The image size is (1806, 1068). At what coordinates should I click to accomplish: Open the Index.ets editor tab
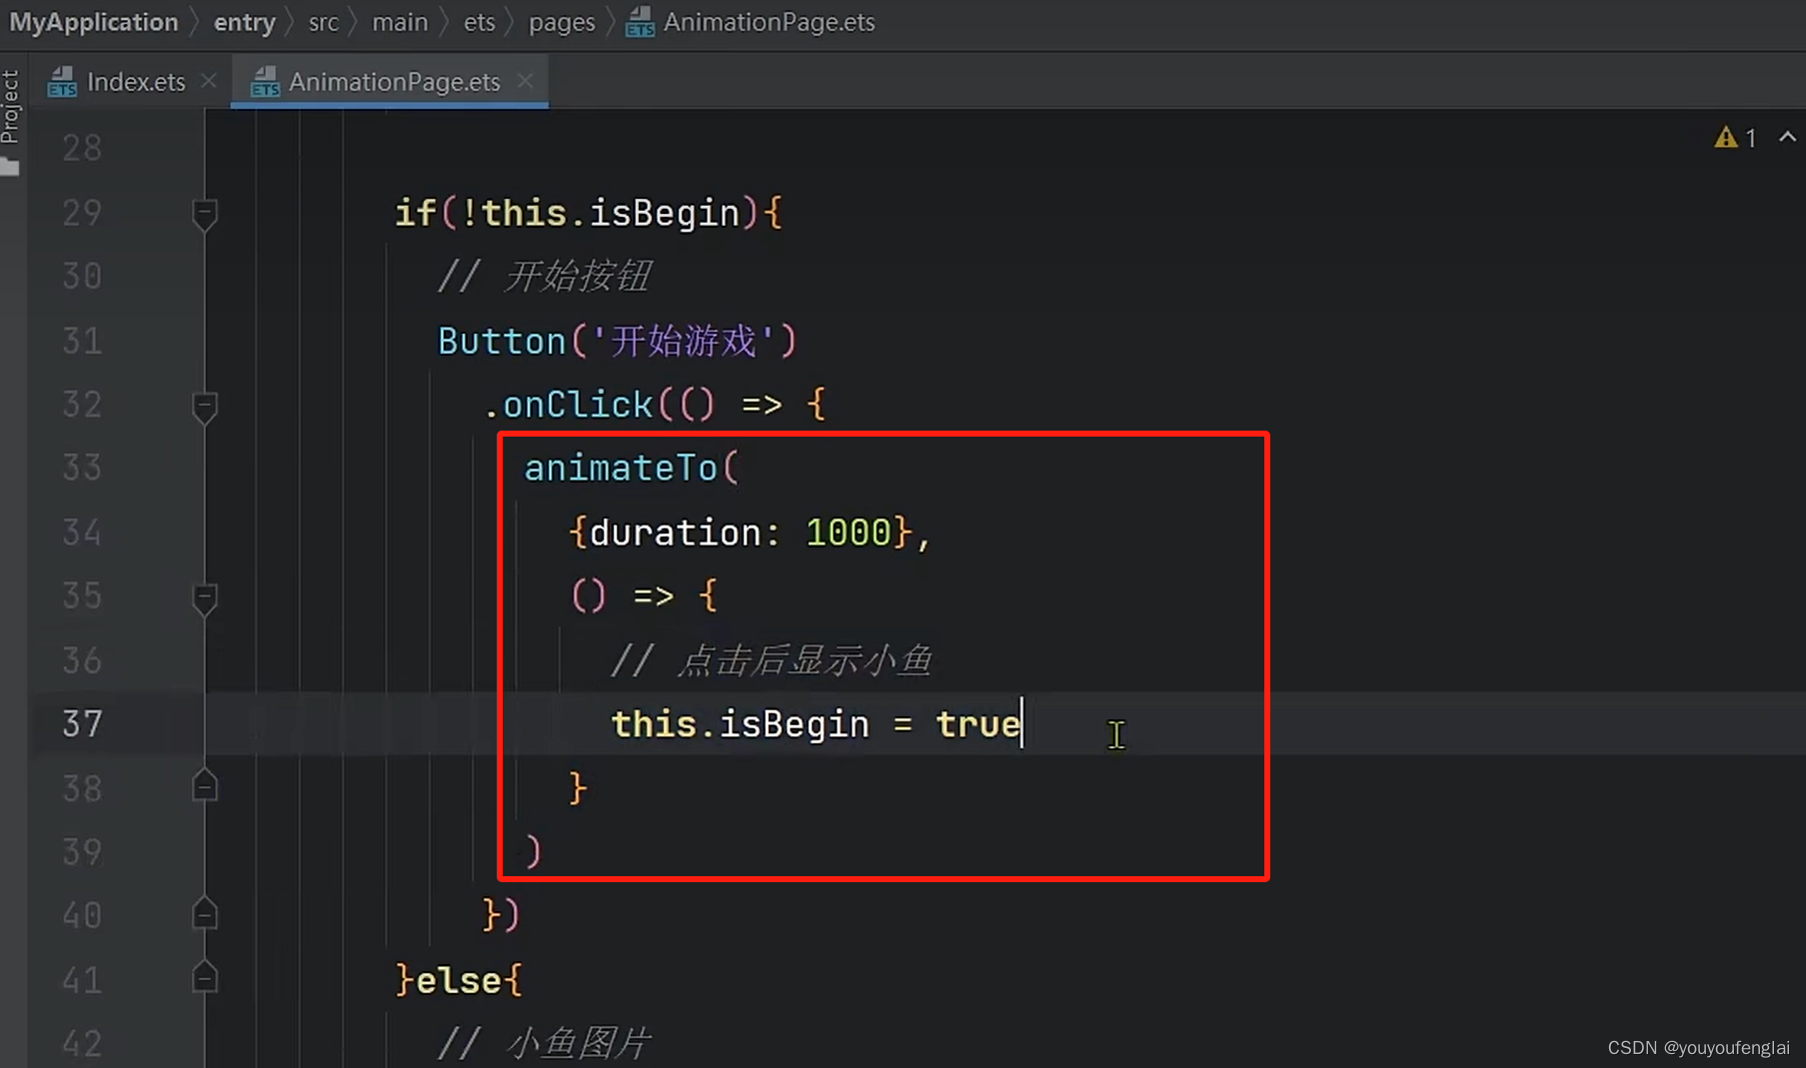(131, 82)
